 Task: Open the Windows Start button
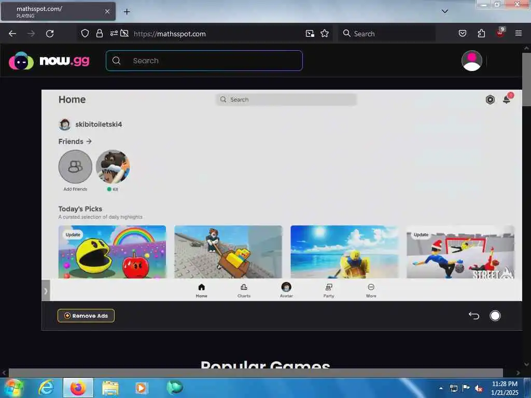pyautogui.click(x=13, y=388)
